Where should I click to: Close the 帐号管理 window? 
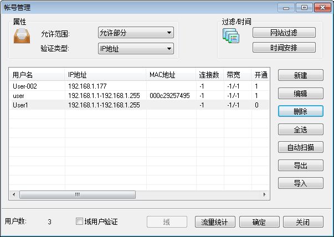[322, 8]
